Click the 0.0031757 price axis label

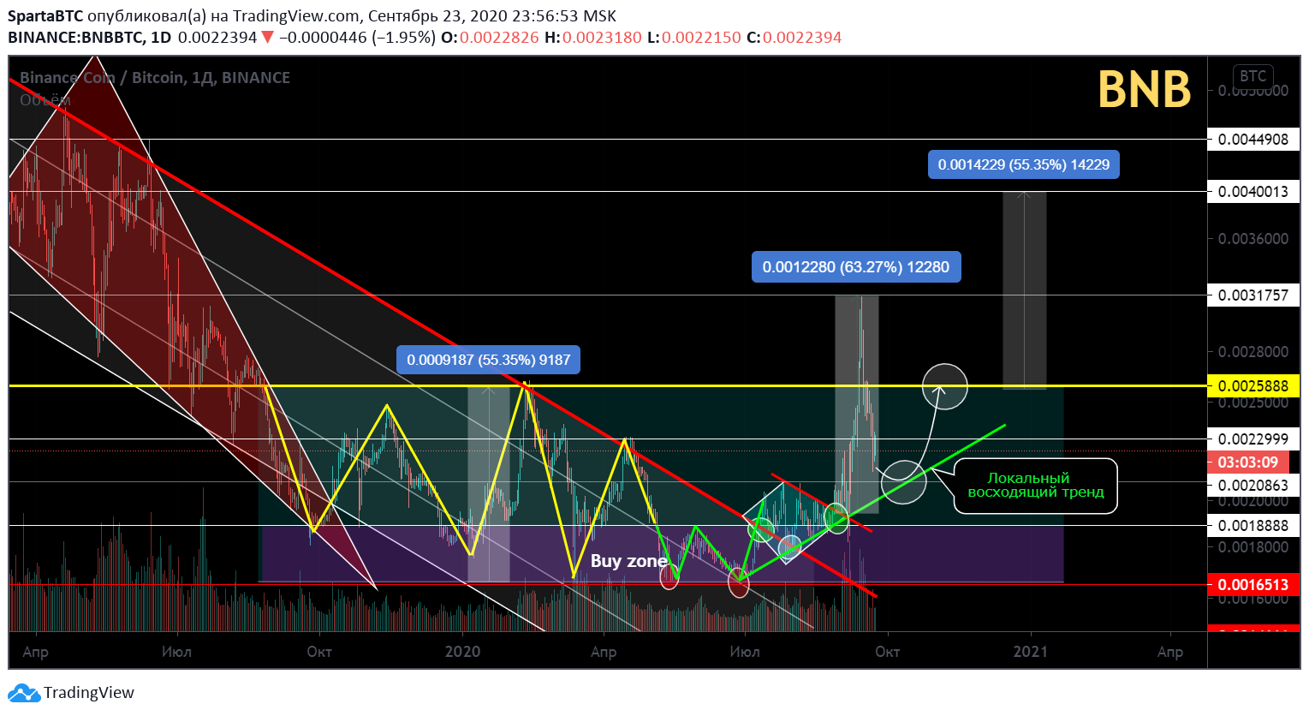[1252, 295]
